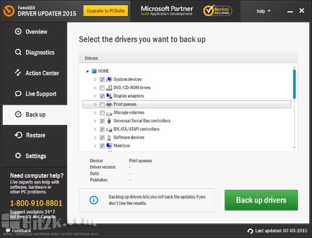
Task: Click Upgrade to PCSuite button
Action: tap(106, 11)
